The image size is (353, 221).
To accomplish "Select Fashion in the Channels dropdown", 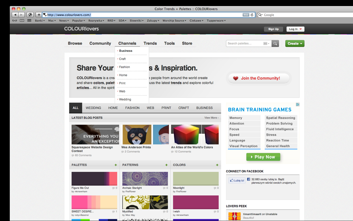I will pos(124,67).
